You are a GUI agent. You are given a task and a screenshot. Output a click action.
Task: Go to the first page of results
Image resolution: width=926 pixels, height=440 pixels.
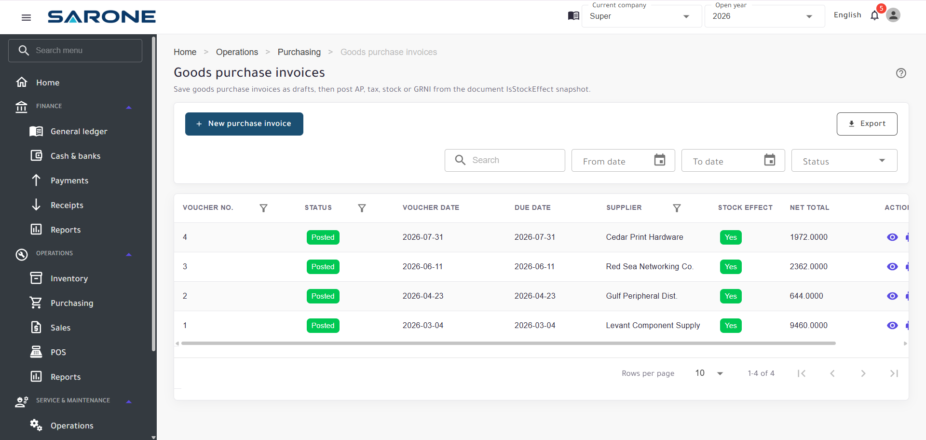point(802,373)
